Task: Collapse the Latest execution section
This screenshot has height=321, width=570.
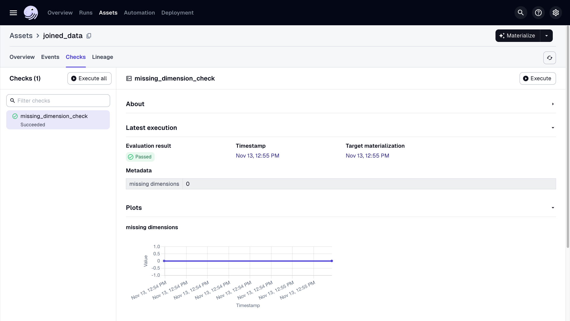Action: [x=552, y=128]
